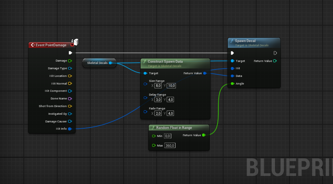Click the Hit Location output pin
Screen dimensions: 333x184
[70, 76]
